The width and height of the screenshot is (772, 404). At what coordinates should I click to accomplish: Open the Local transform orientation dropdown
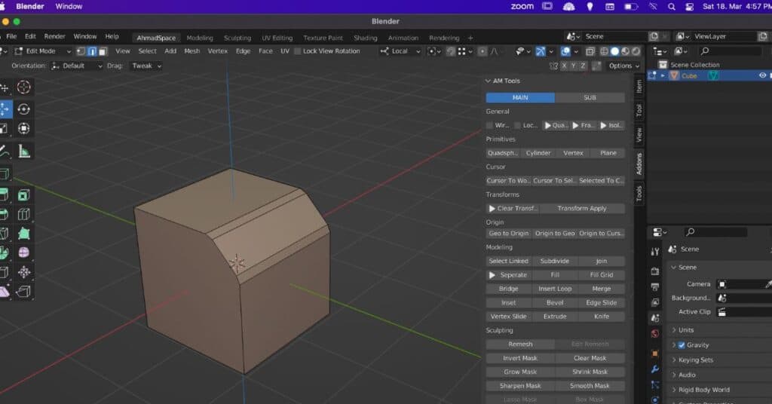pos(401,51)
